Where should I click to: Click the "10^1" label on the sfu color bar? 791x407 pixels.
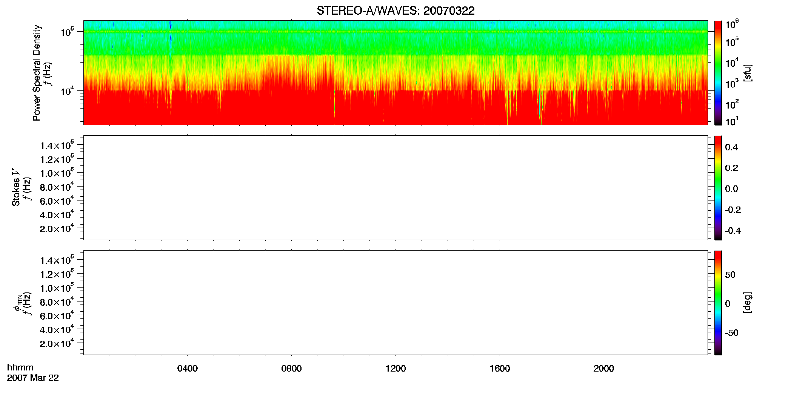[732, 121]
